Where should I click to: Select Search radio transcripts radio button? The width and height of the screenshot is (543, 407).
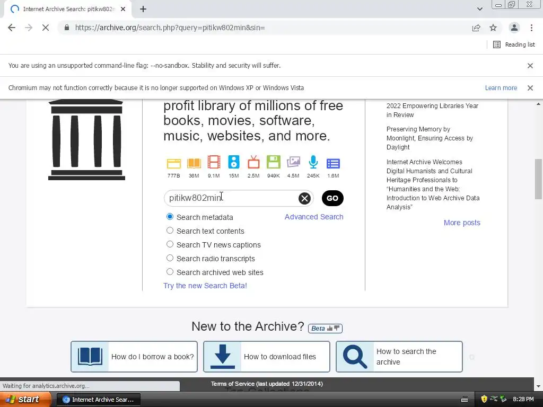[170, 258]
